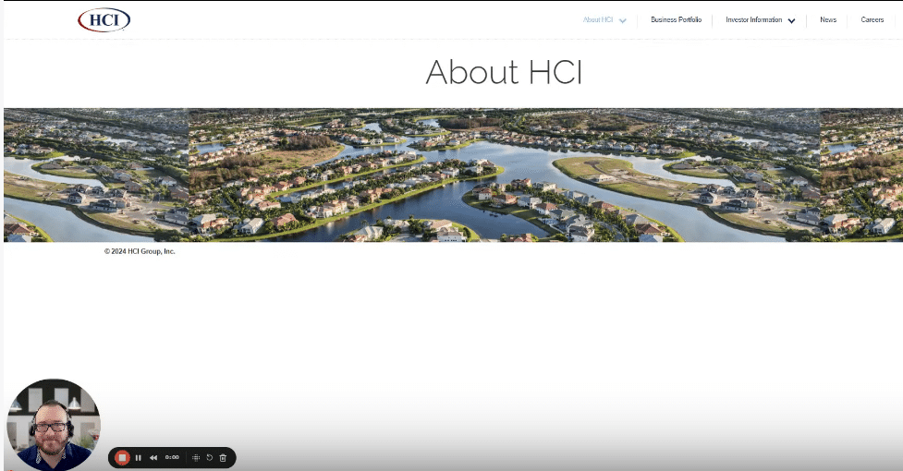
Task: Open the Careers page
Action: click(x=872, y=19)
